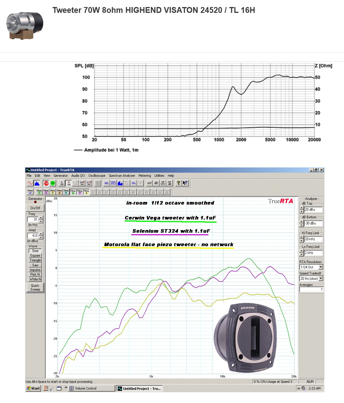This screenshot has width=344, height=403.
Task: Toggle the PEAK HOLD icon
Action: pyautogui.click(x=113, y=183)
